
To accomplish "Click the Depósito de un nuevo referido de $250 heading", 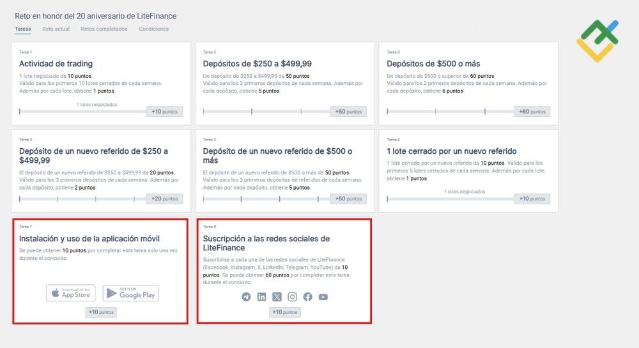I will [x=93, y=155].
